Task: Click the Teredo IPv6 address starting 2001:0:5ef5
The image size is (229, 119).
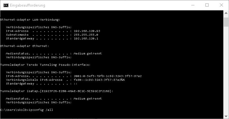Action: [108, 76]
